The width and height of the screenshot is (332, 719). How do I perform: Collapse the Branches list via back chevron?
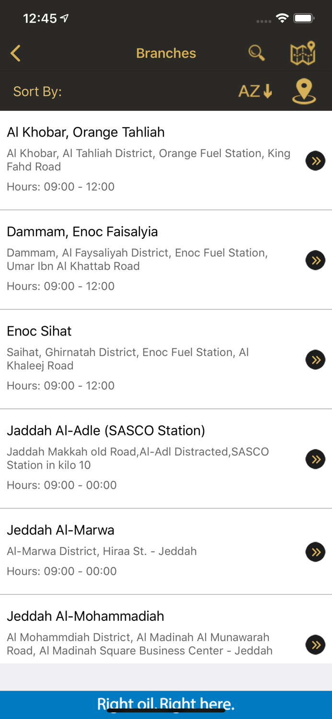(x=15, y=53)
